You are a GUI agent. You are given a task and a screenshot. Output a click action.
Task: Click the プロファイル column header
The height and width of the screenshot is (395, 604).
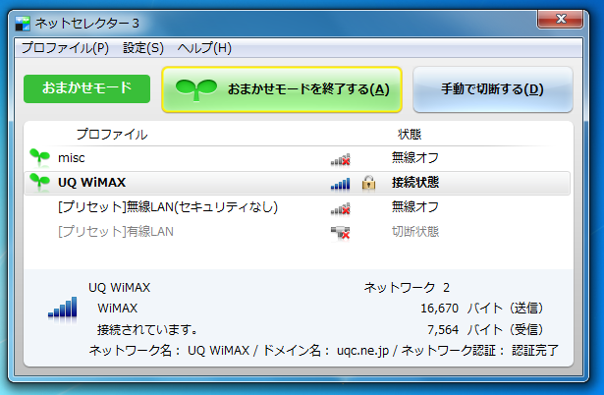[111, 134]
